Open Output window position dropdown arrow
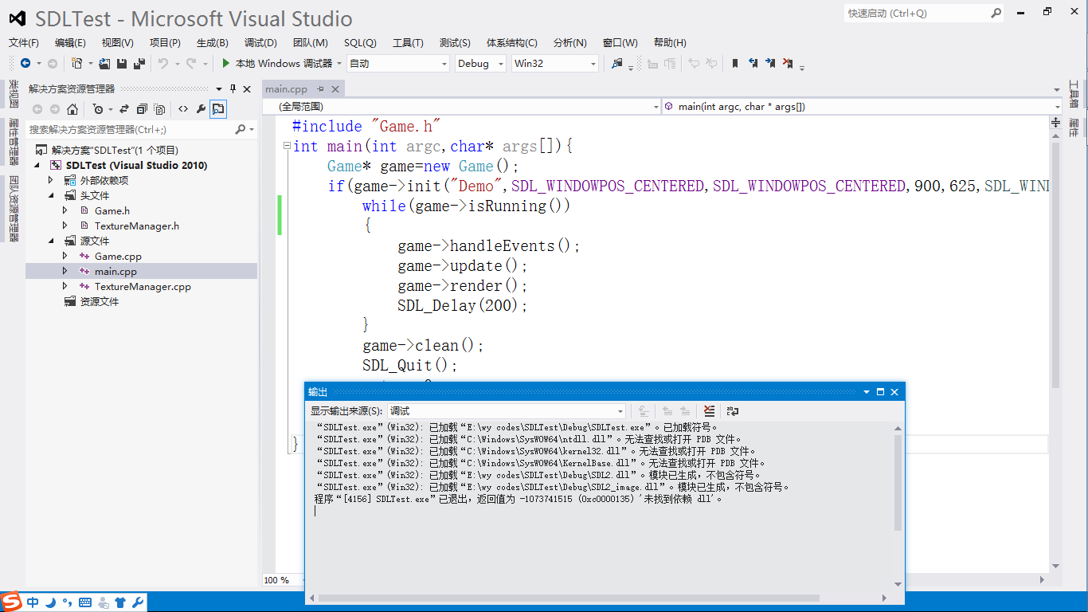 [867, 392]
